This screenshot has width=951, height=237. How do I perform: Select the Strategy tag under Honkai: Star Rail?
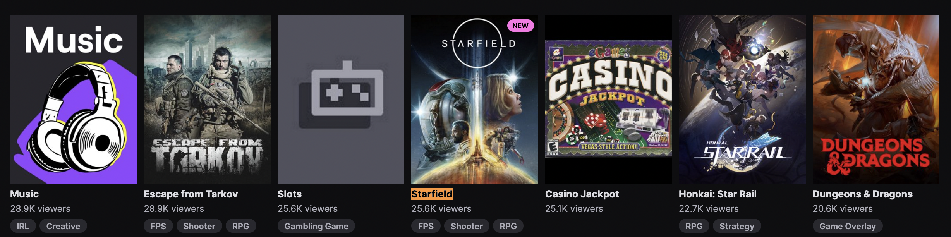[736, 226]
